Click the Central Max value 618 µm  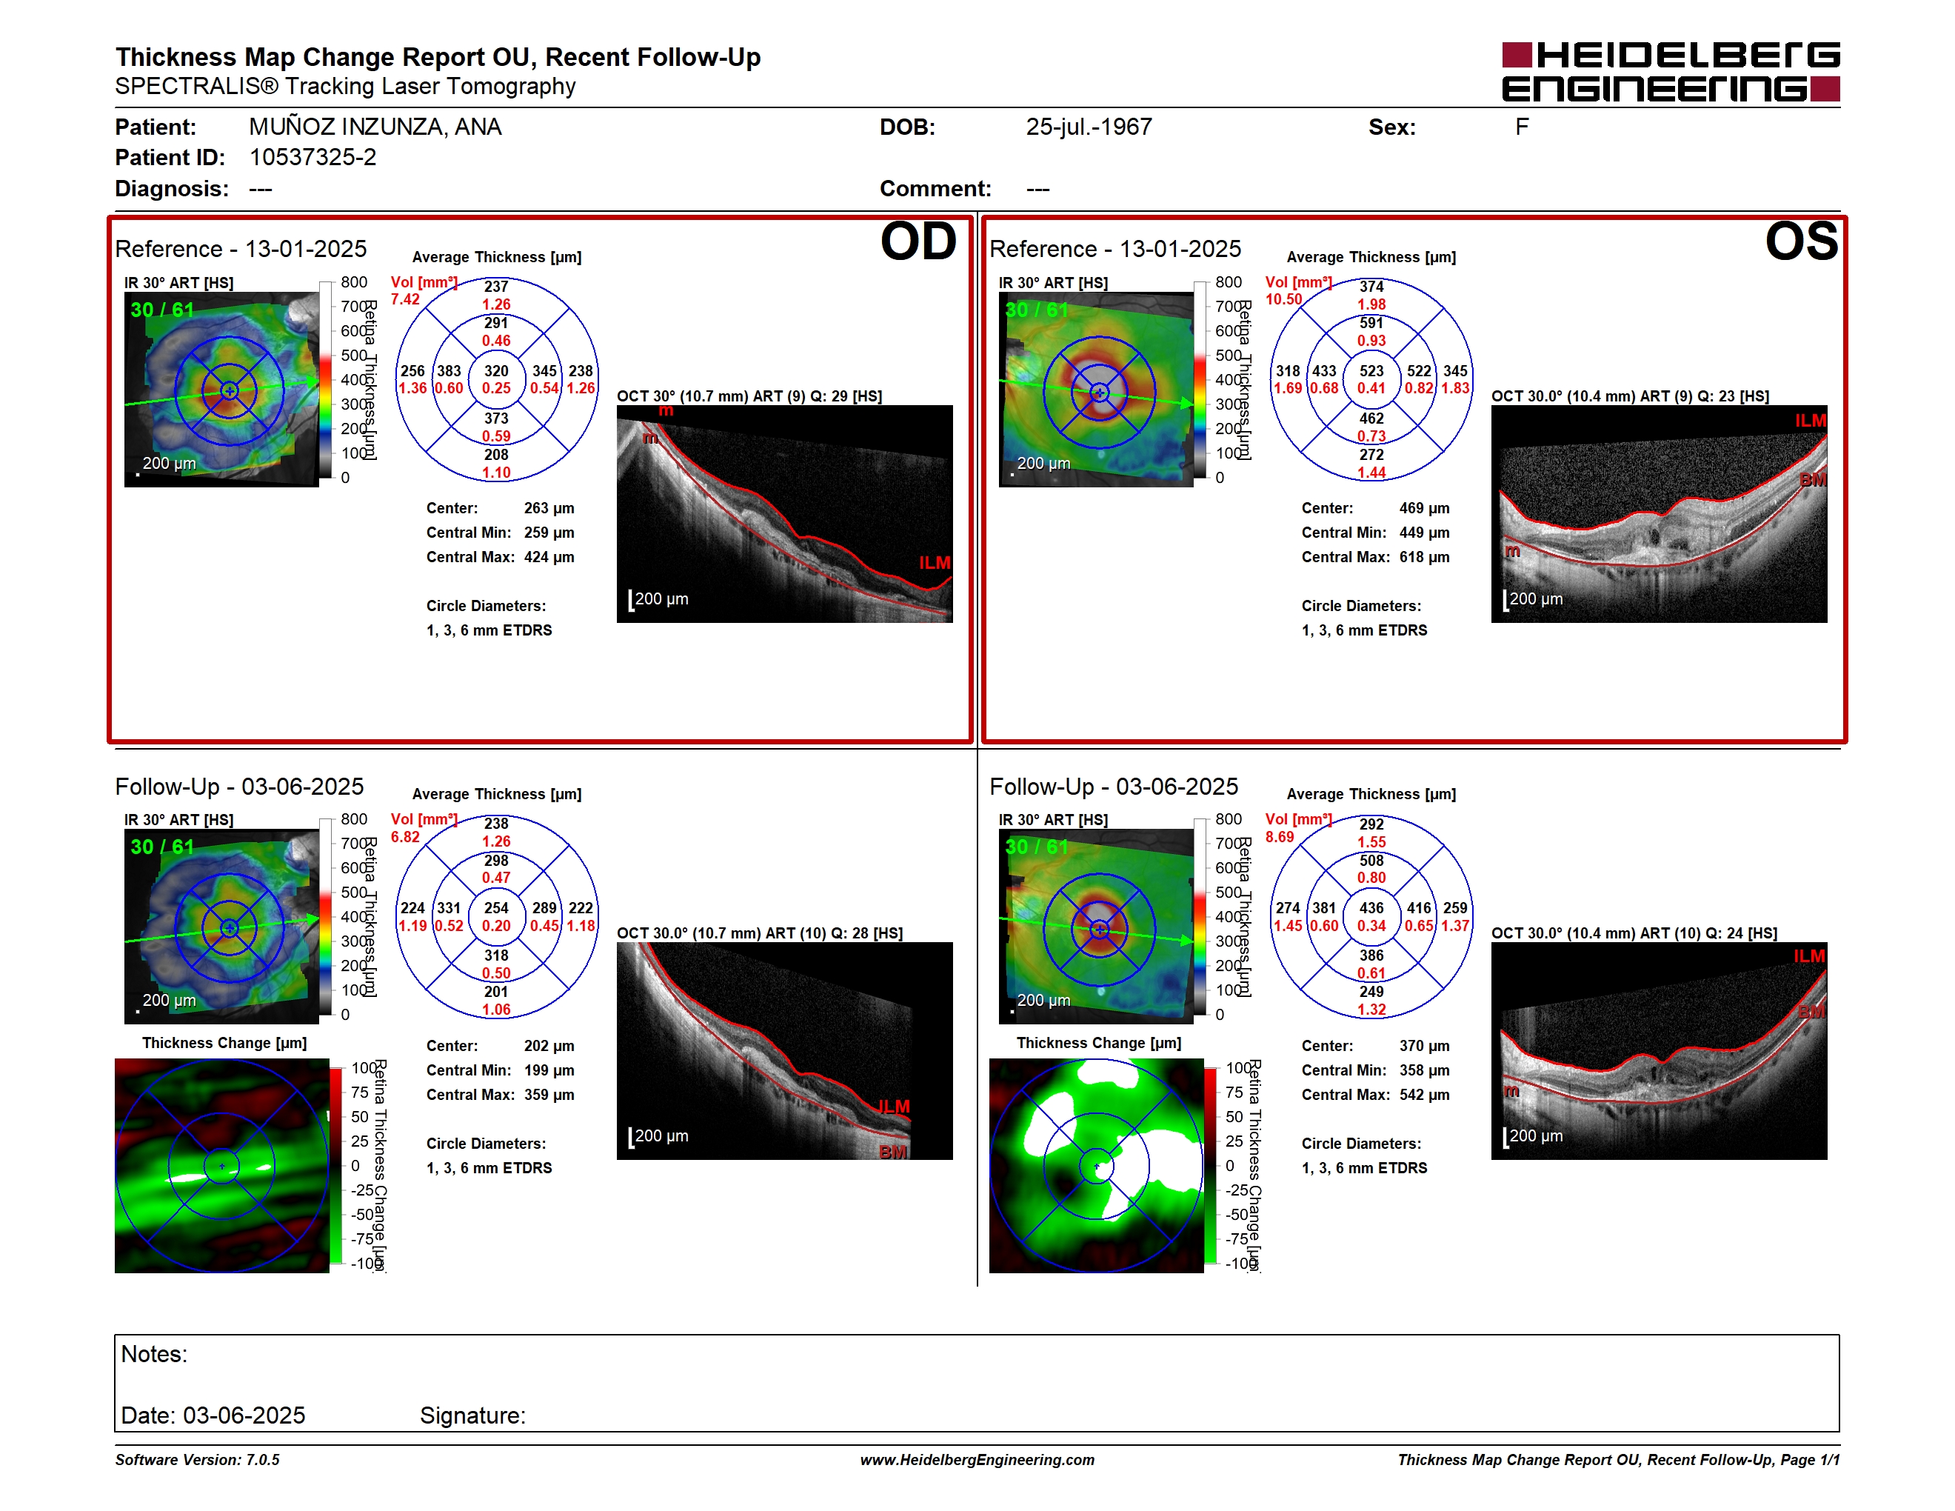tap(1423, 557)
